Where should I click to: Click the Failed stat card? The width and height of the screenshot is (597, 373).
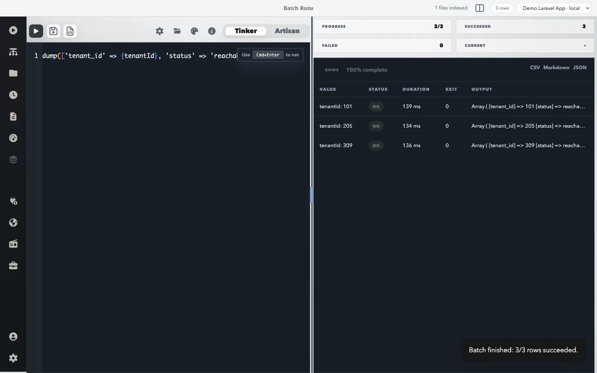click(383, 46)
